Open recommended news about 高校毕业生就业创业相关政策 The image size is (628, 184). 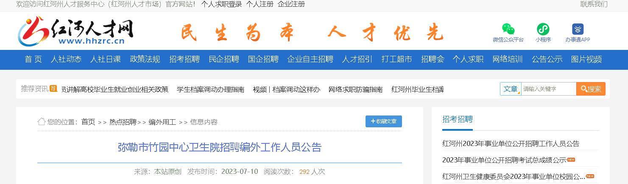(115, 89)
